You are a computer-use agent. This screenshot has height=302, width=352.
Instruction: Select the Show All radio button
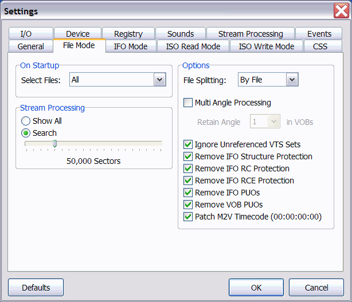coord(26,121)
